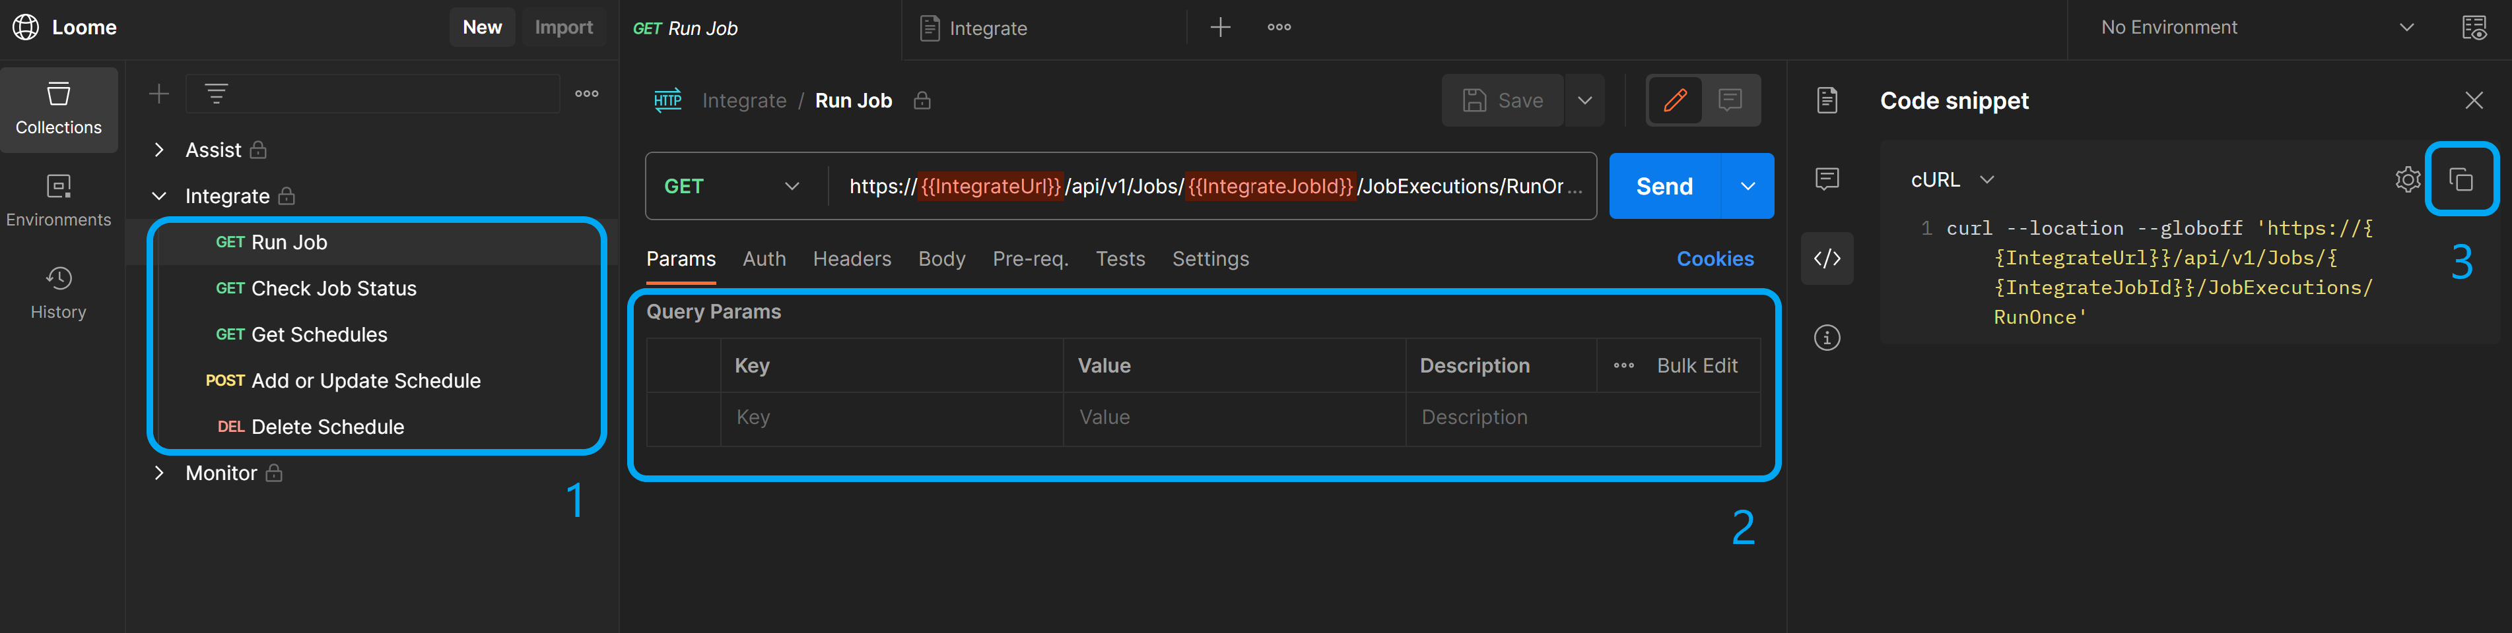Copy the cURL snippet to clipboard
Screen dimensions: 2512x633
(2461, 179)
